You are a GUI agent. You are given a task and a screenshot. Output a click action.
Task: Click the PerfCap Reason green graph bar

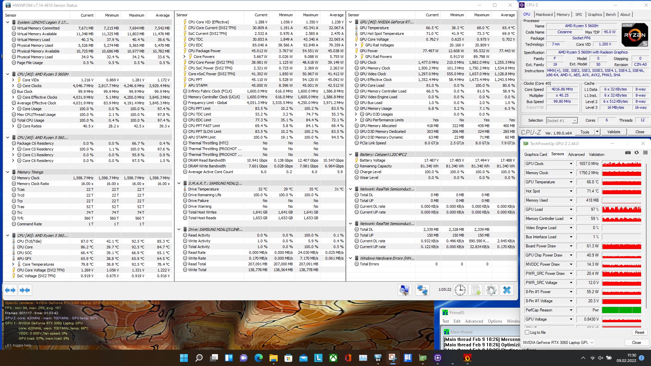point(622,310)
